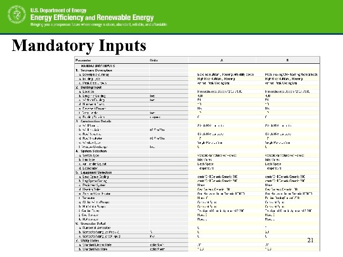
Task: Click the '3. Construction Details' section row
Action: (197, 121)
